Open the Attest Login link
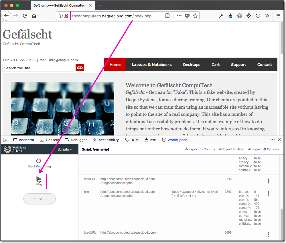This screenshot has height=243, width=286. (x=254, y=149)
